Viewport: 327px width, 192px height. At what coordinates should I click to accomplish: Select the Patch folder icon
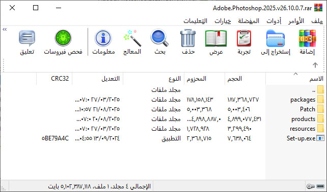320,109
